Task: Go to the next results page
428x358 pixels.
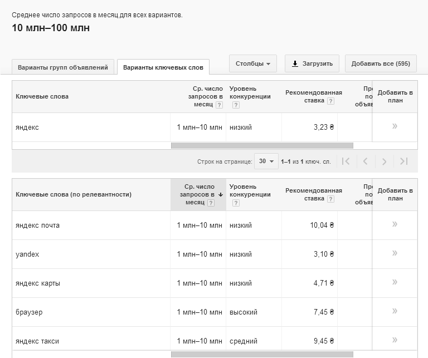Action: [x=385, y=161]
